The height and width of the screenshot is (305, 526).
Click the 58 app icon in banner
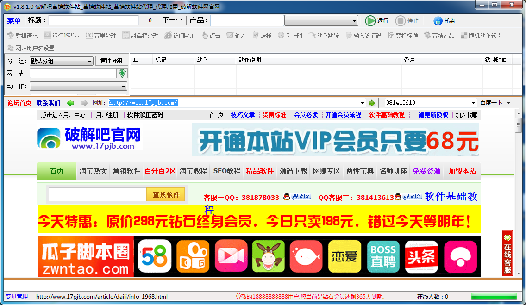pyautogui.click(x=154, y=256)
